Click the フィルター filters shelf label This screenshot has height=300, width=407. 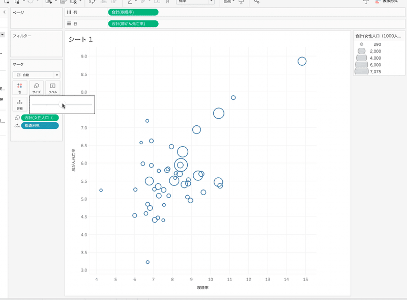pos(22,36)
